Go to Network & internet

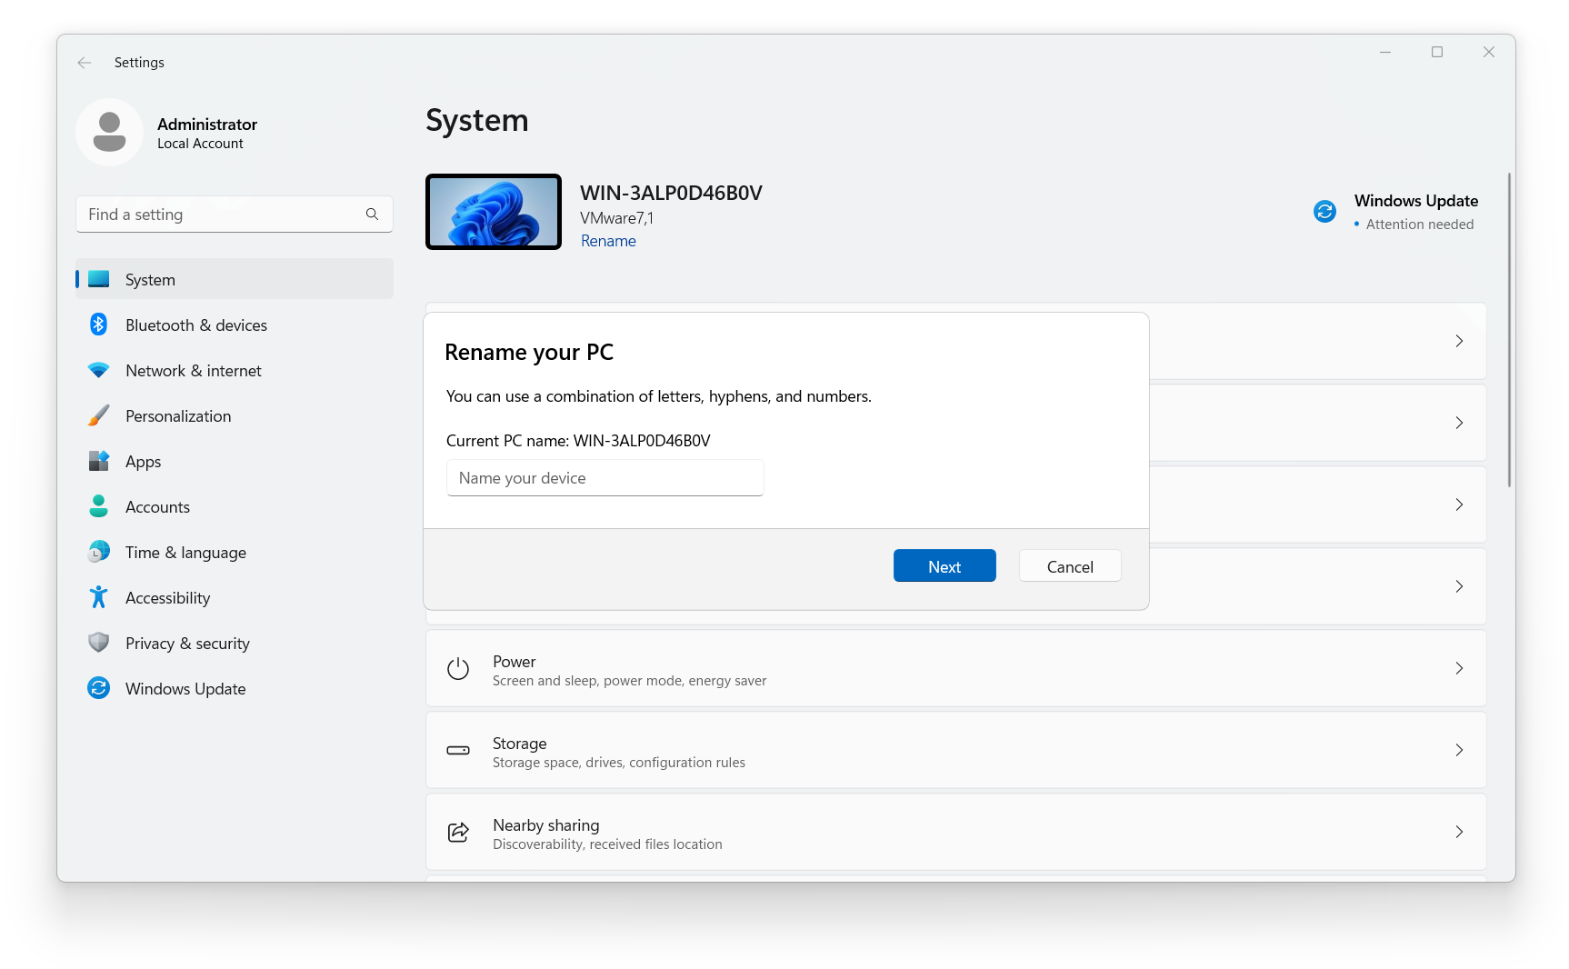pyautogui.click(x=235, y=370)
